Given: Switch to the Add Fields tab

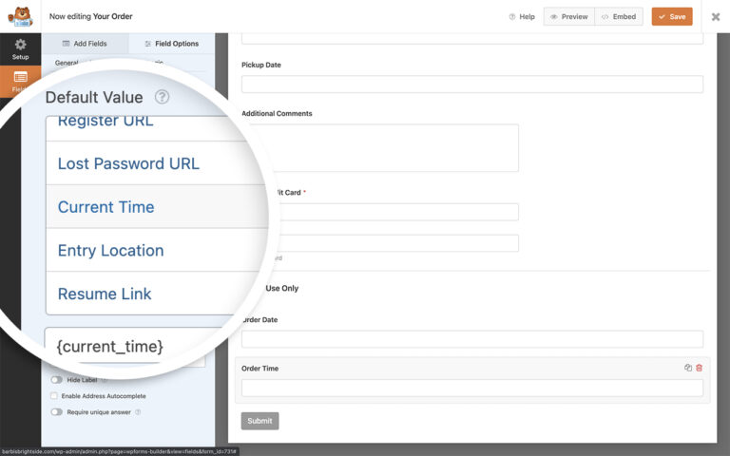Looking at the screenshot, I should tap(85, 44).
